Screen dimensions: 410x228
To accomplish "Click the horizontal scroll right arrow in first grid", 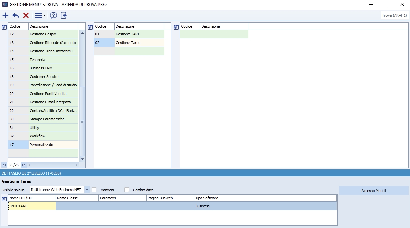I will [76, 165].
